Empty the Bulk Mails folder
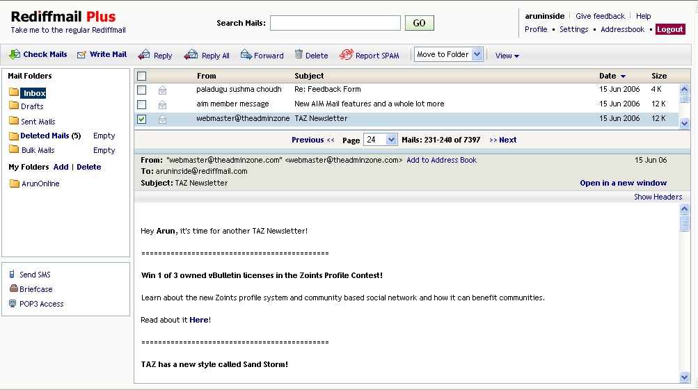Screen dimensions: 698x390 coord(104,150)
